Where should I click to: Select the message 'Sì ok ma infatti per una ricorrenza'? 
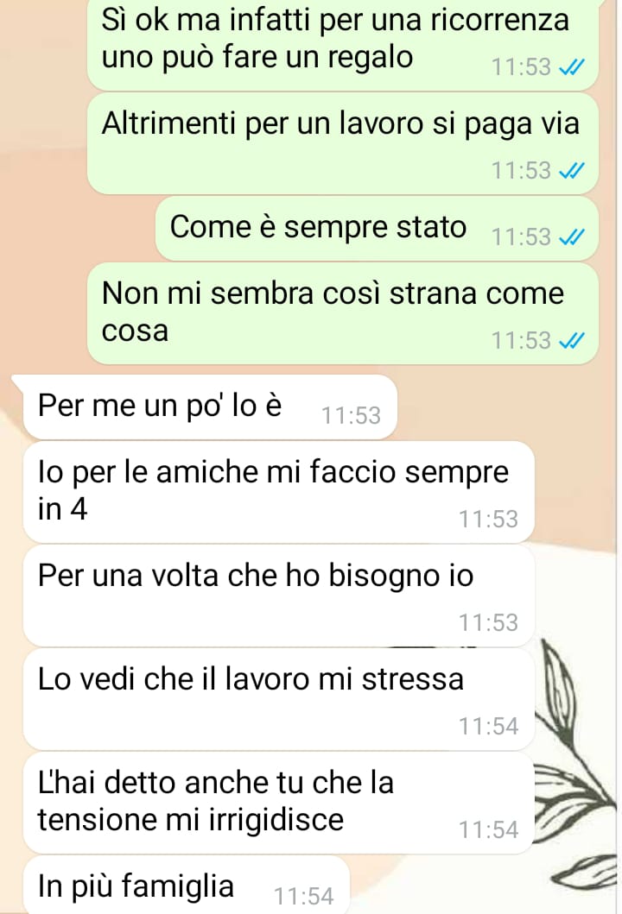pos(342,44)
